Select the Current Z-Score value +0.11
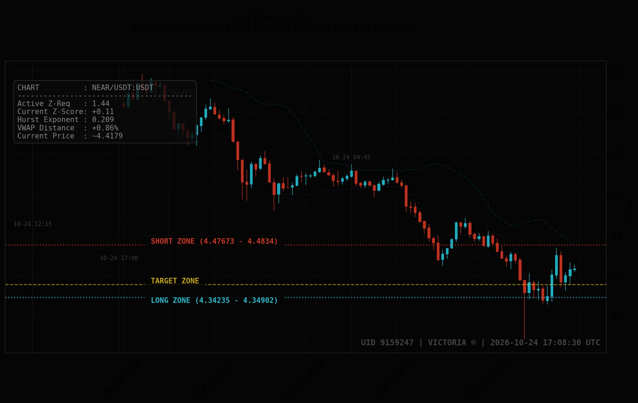Screen dimensions: 638x403 (103, 112)
